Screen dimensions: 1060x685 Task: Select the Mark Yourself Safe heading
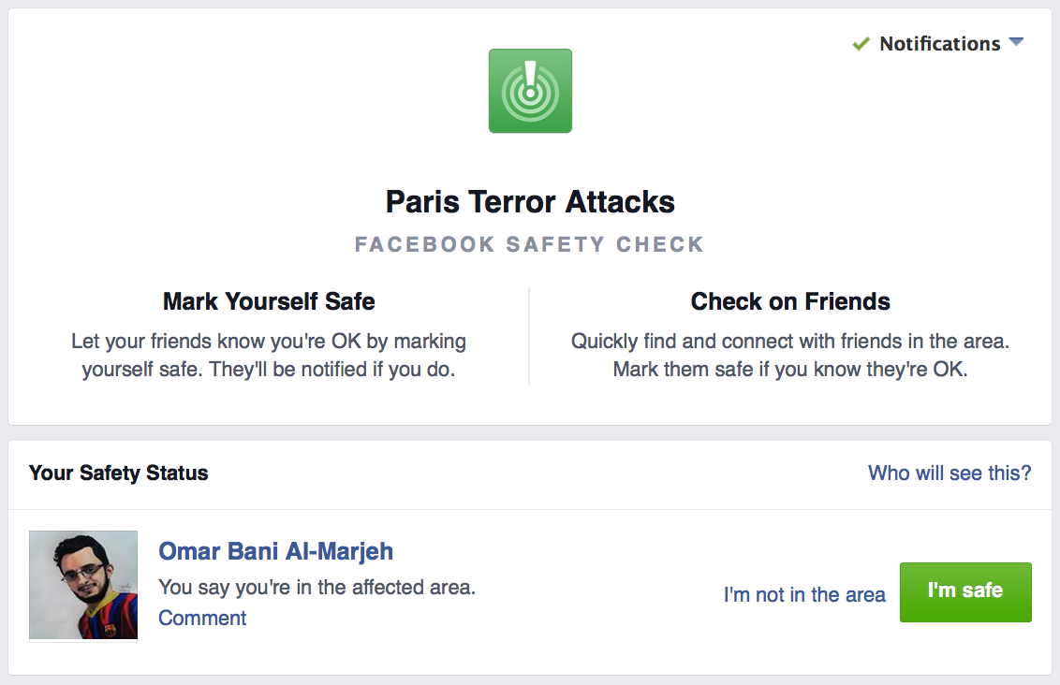269,301
